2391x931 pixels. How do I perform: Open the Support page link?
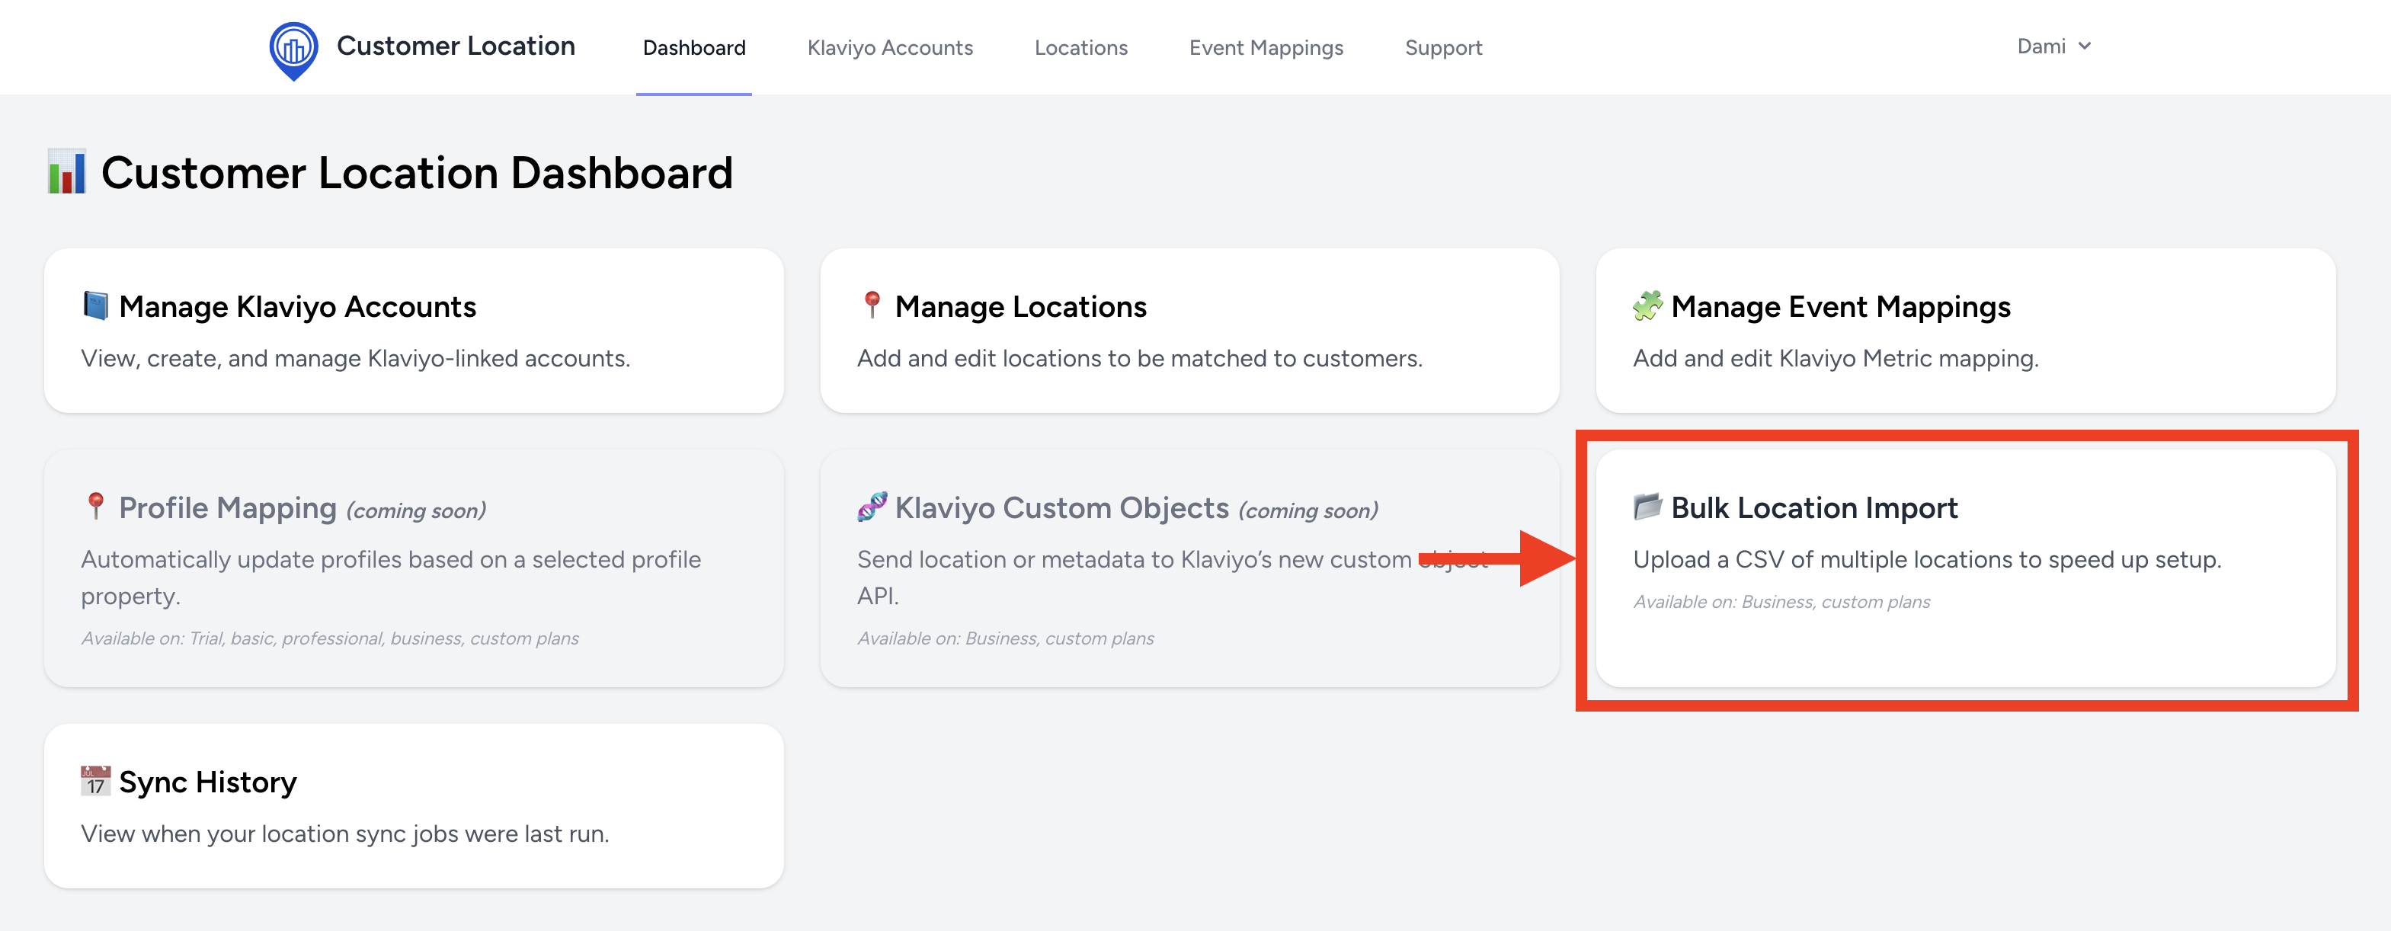coord(1443,47)
